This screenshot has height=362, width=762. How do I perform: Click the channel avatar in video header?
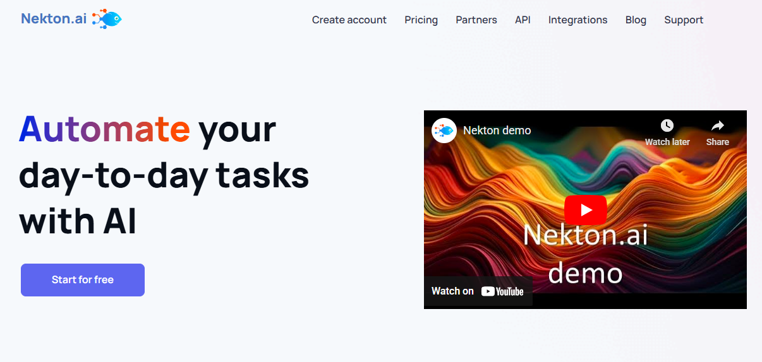pyautogui.click(x=444, y=131)
